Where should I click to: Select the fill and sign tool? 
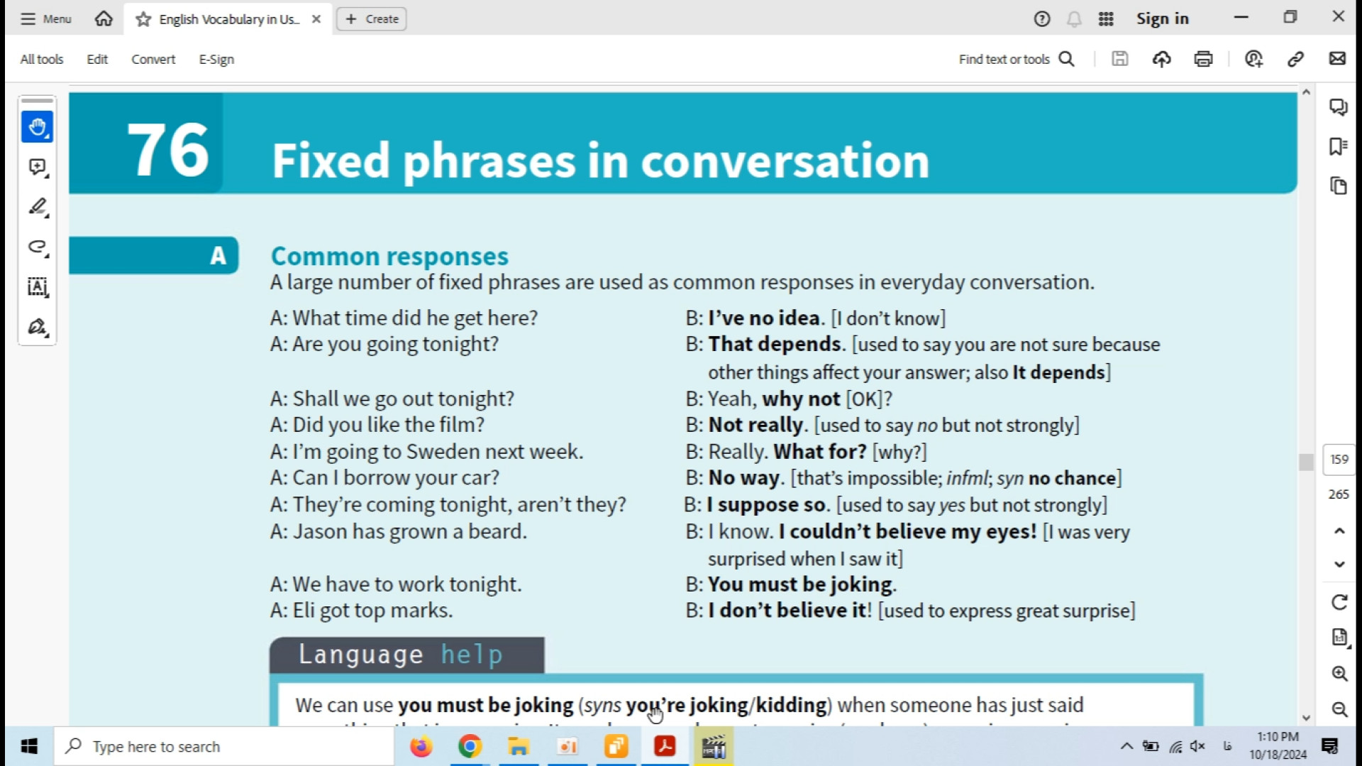coord(37,327)
